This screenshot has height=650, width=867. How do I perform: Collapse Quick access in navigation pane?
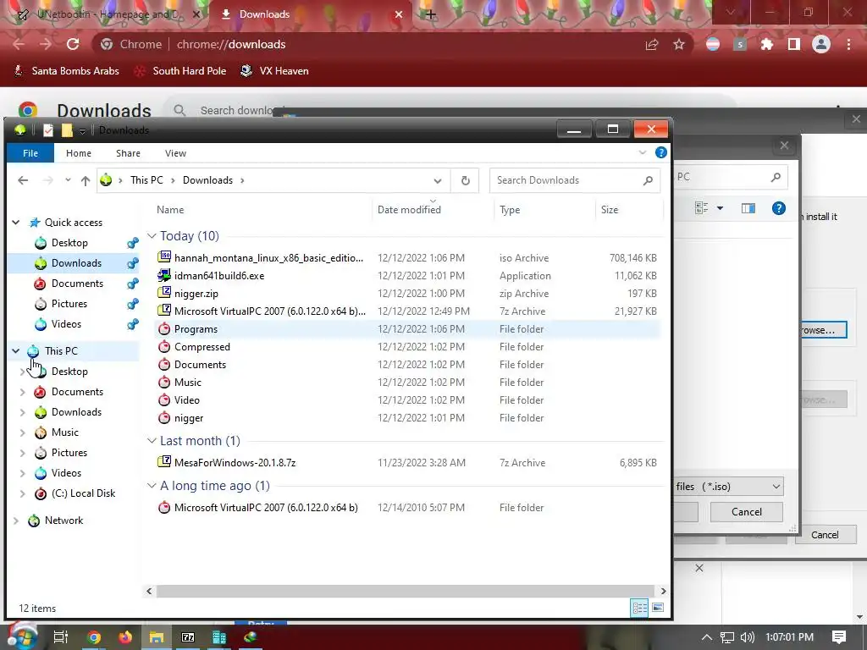click(x=16, y=223)
